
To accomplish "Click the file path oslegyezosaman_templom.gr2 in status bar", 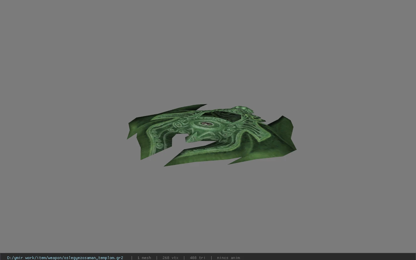I will pos(65,258).
